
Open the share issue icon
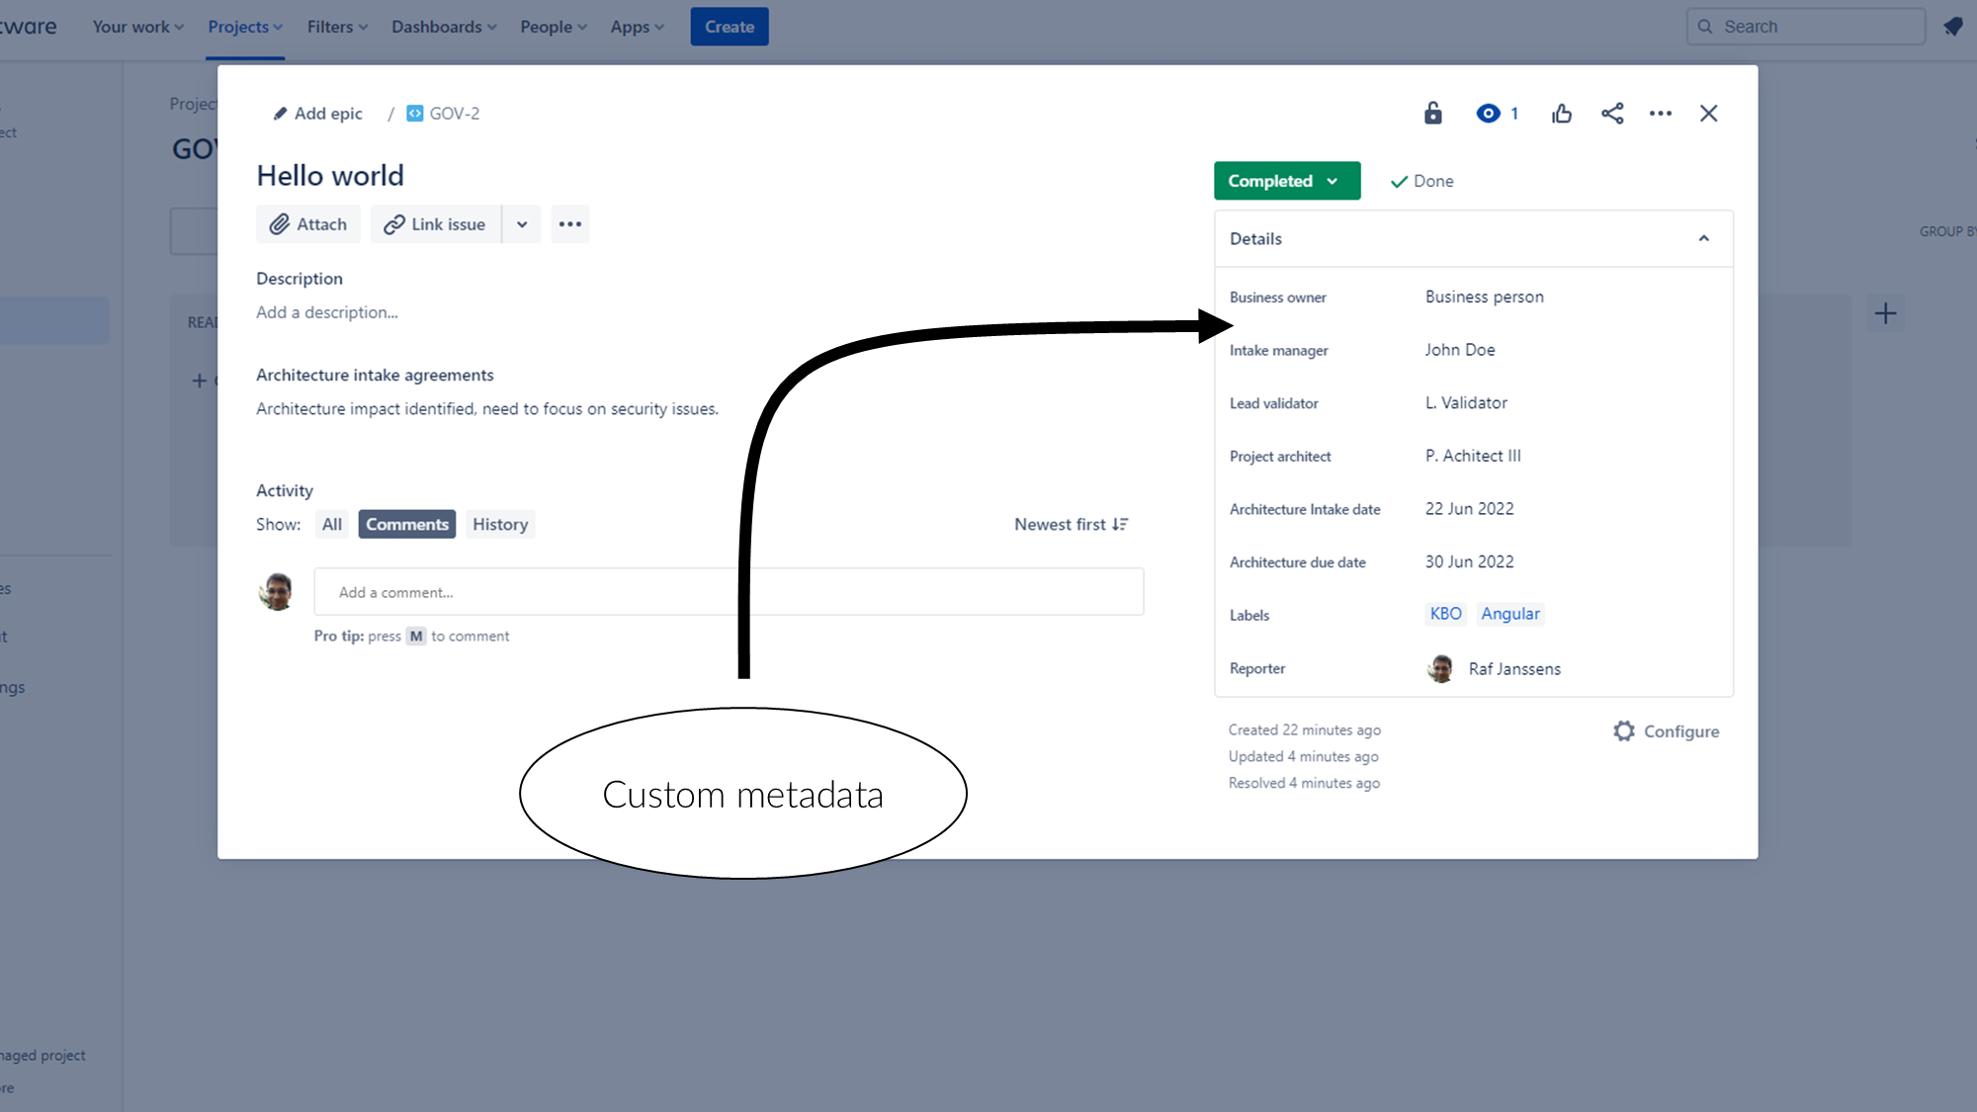tap(1612, 114)
